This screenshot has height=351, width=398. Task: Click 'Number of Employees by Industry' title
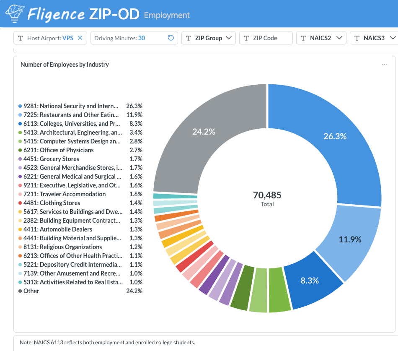tap(65, 65)
